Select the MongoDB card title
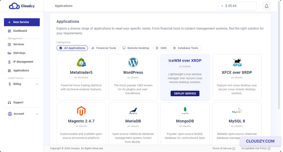 [x=185, y=121]
